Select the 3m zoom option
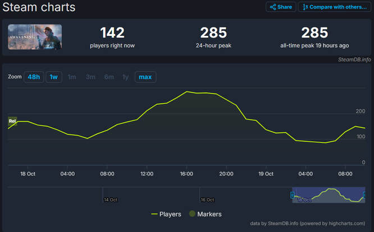This screenshot has width=374, height=232. (90, 77)
